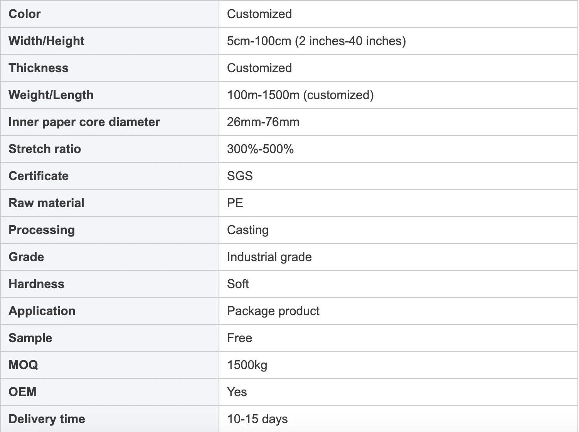Viewport: 579px width, 432px height.
Task: Click the "Color" row label
Action: pos(25,14)
